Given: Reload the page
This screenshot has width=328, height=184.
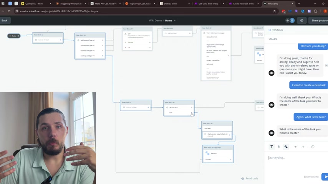Looking at the screenshot, I should [9, 11].
